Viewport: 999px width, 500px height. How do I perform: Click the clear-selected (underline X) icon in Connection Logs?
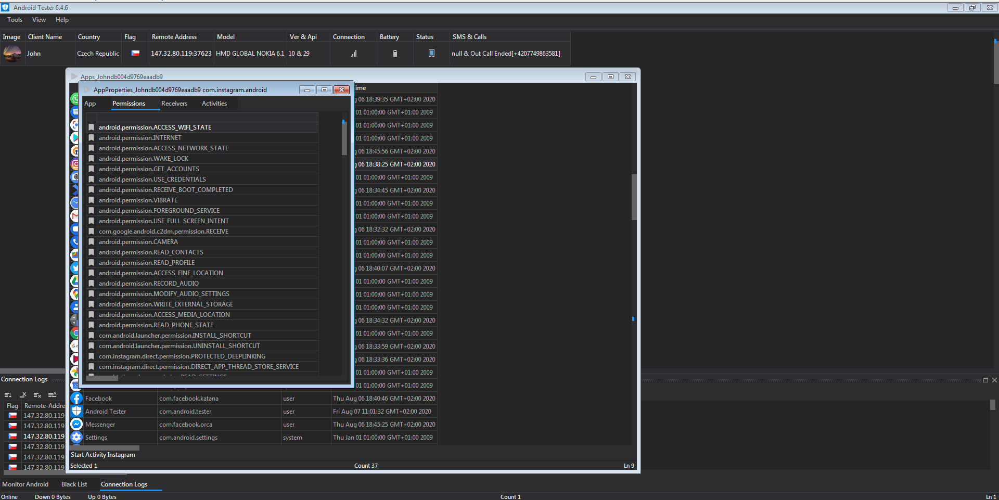point(23,395)
